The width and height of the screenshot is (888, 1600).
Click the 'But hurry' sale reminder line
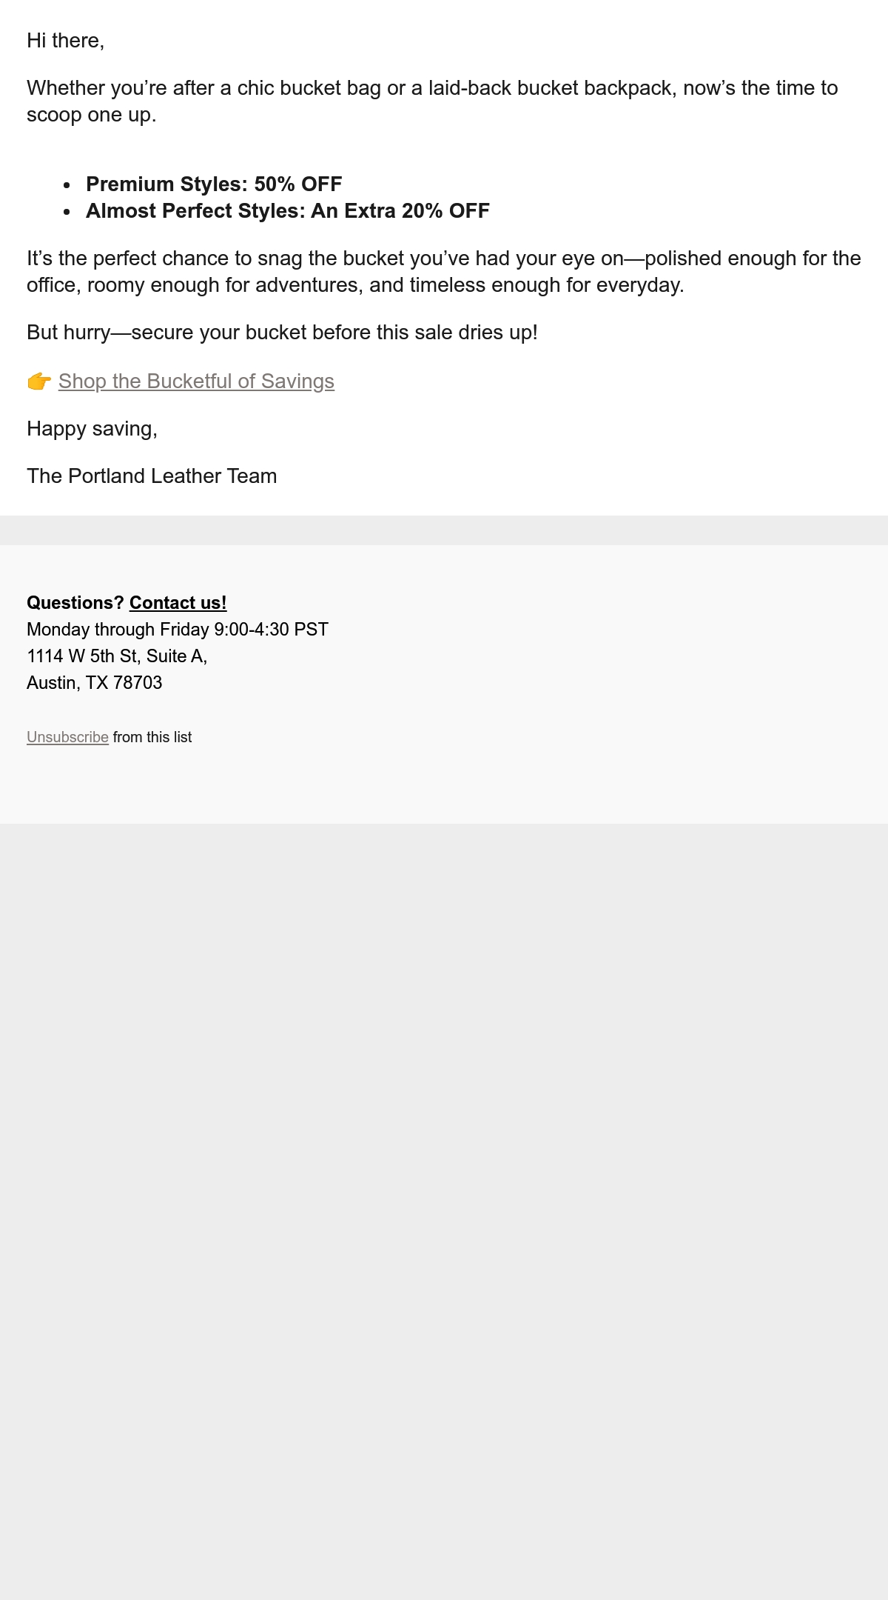pyautogui.click(x=282, y=333)
